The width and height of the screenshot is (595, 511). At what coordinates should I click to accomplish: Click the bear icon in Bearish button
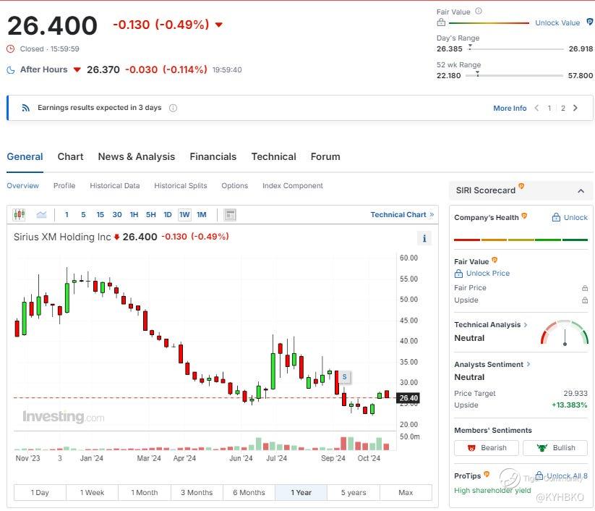[x=471, y=448]
